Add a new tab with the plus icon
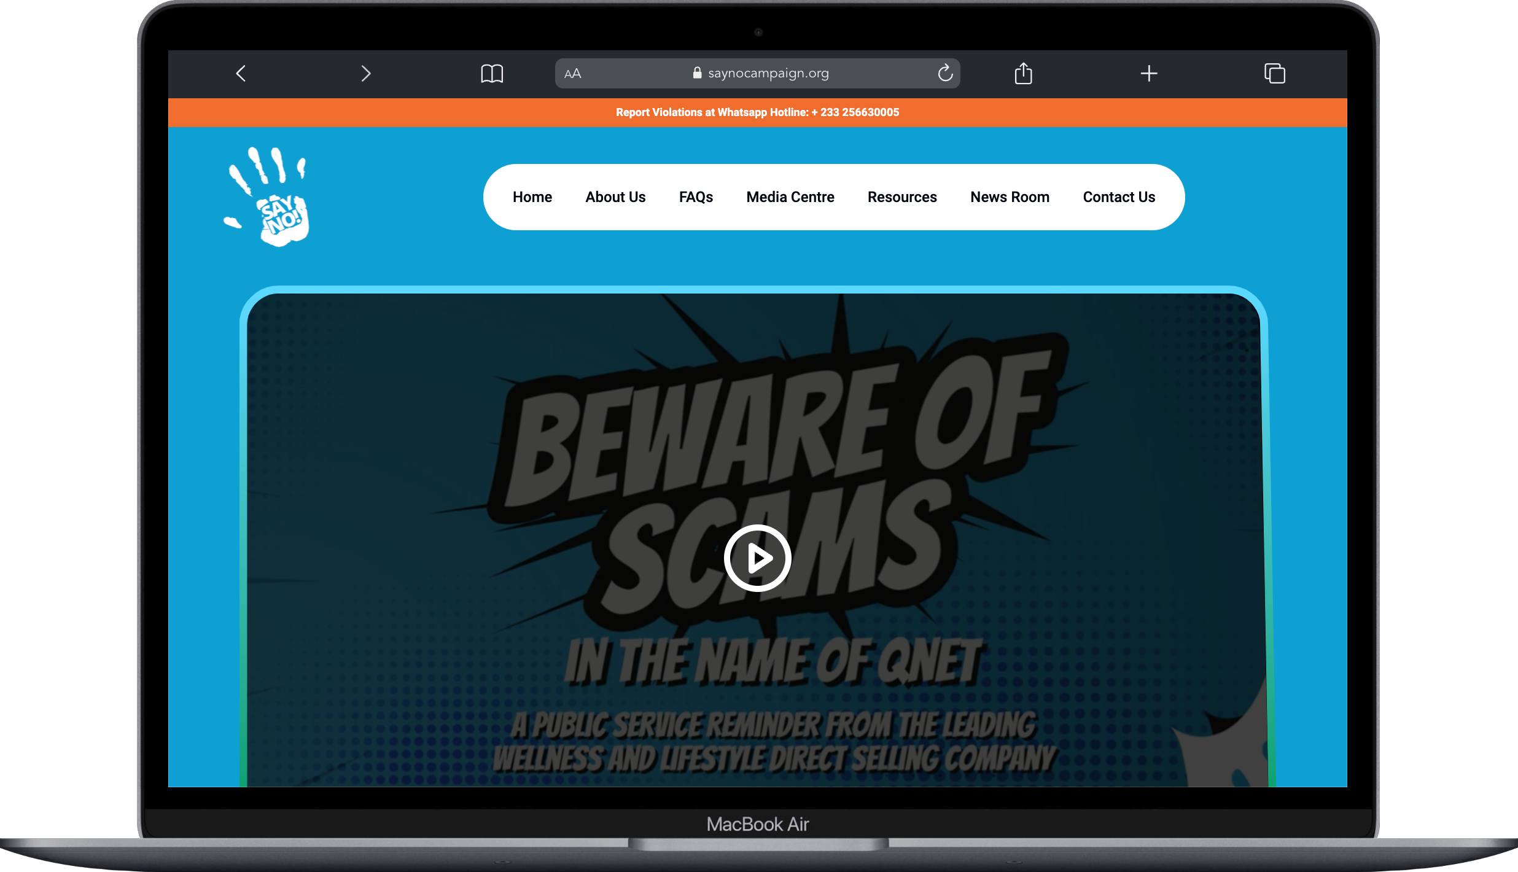 pyautogui.click(x=1149, y=74)
